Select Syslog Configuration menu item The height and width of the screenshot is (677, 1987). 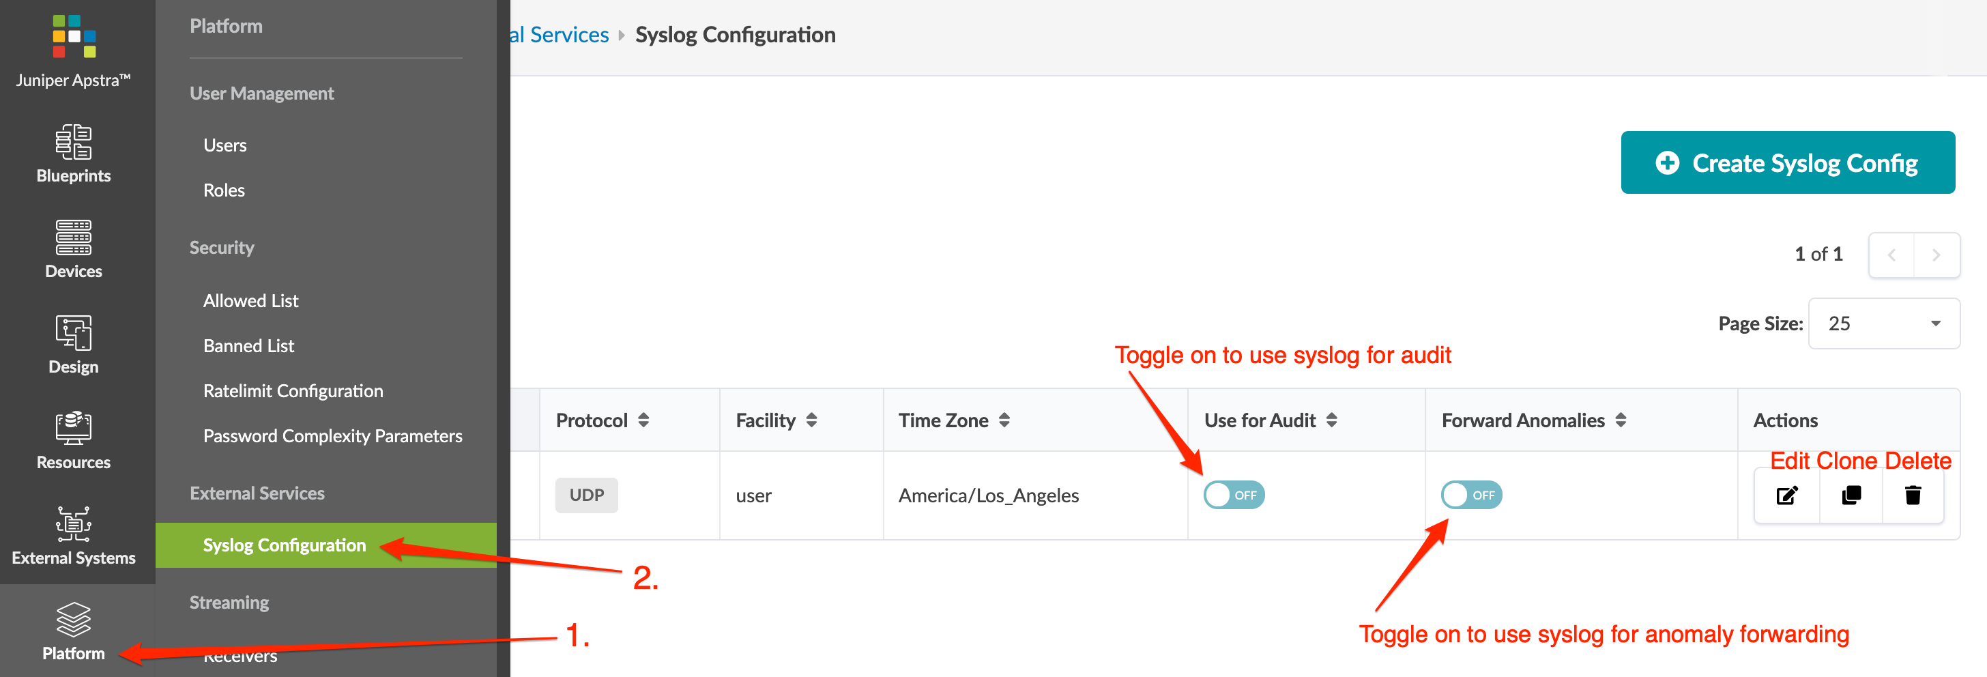click(284, 545)
